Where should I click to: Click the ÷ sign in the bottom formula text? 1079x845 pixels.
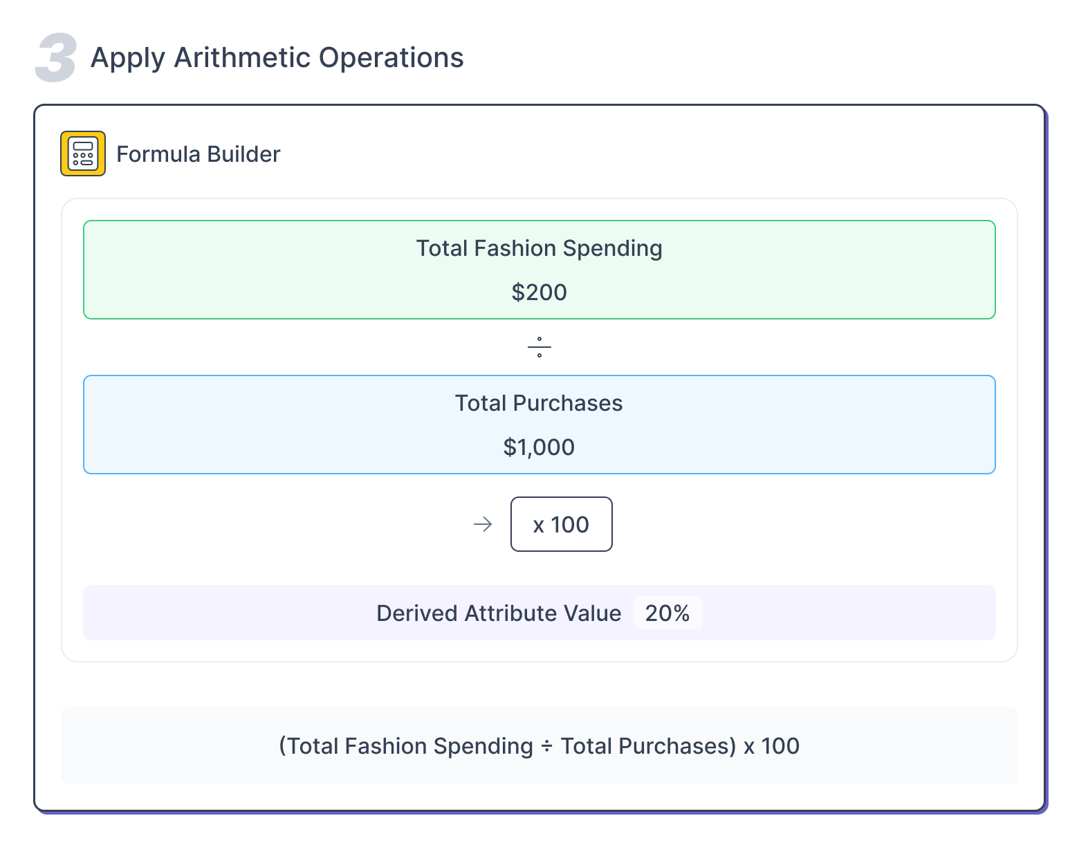point(546,746)
